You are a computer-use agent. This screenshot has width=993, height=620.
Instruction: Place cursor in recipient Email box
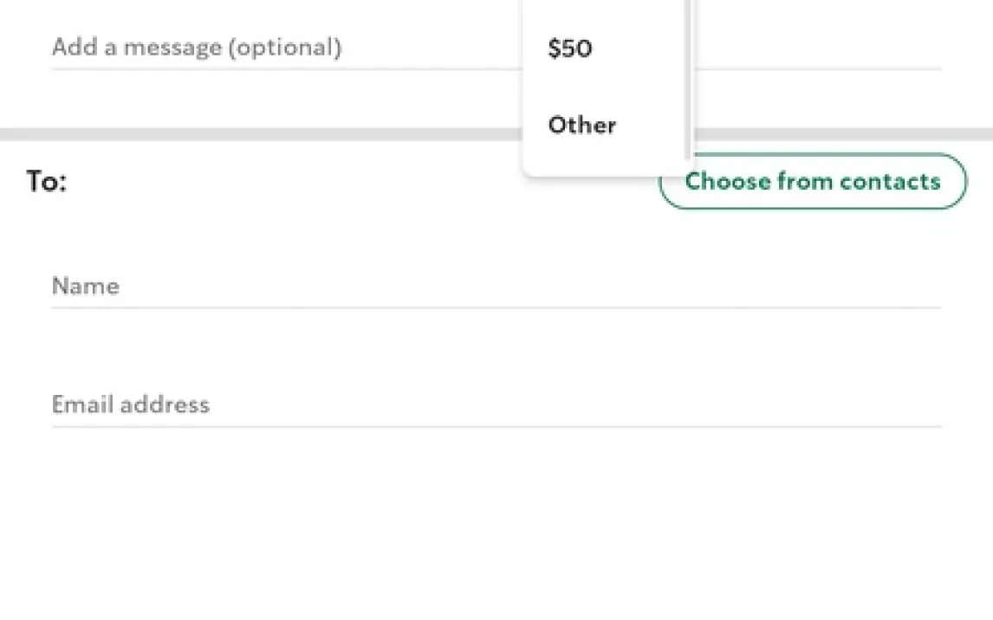[496, 405]
